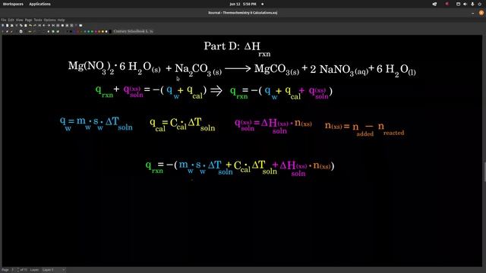Jump to the first page

(39, 25)
